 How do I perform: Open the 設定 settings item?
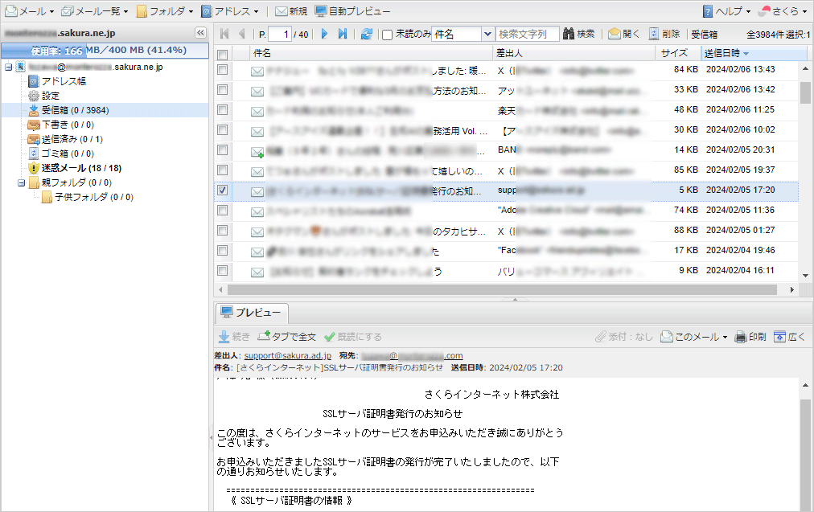click(x=44, y=96)
